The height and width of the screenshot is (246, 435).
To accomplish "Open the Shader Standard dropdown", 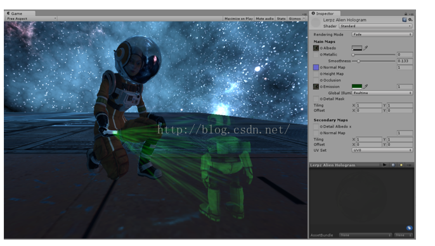I will point(375,26).
